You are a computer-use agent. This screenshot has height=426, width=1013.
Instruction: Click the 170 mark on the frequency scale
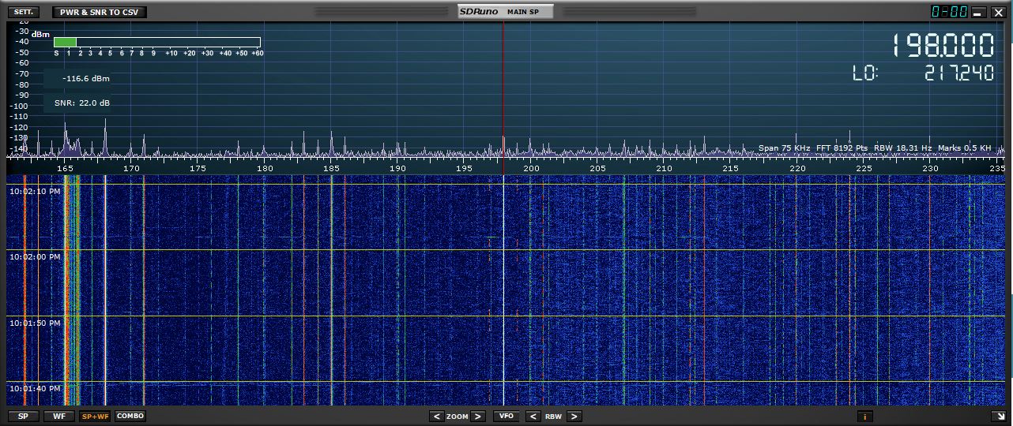pos(132,168)
